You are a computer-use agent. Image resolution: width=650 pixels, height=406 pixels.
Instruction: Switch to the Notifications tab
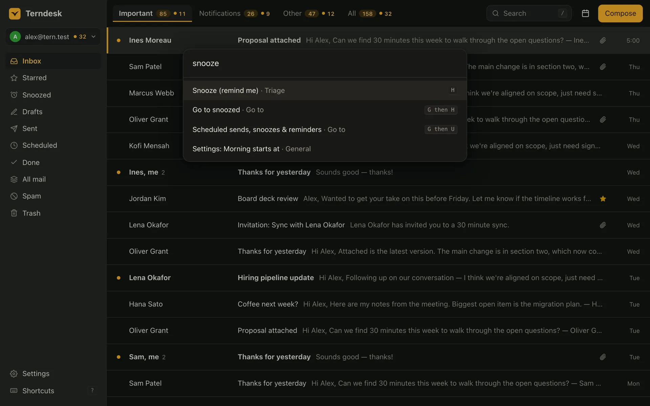point(234,14)
